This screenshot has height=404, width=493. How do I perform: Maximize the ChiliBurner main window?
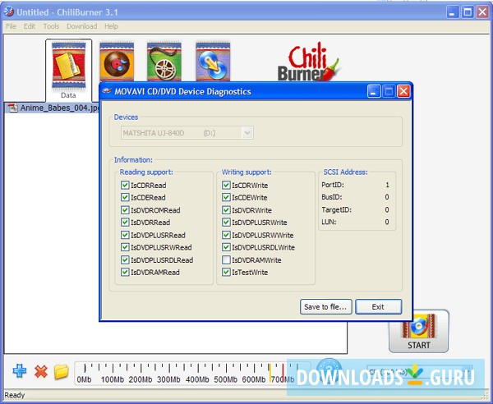[x=468, y=12]
